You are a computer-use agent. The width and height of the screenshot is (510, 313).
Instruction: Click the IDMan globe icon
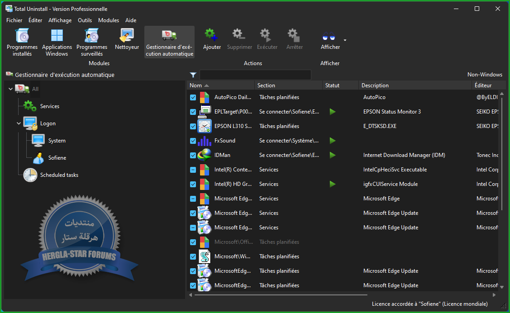(205, 155)
